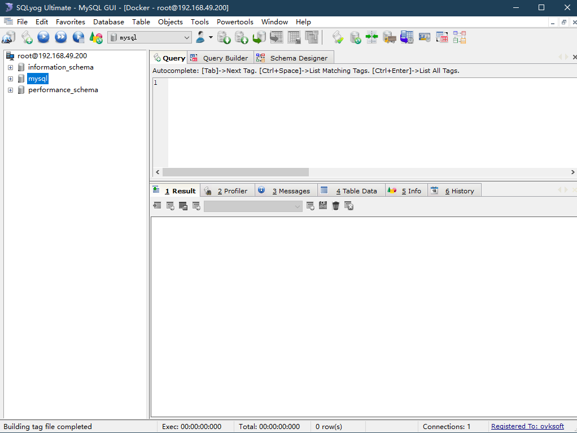Screen dimensions: 577x433
Task: Click the database icon with green up arrow
Action: coord(242,37)
